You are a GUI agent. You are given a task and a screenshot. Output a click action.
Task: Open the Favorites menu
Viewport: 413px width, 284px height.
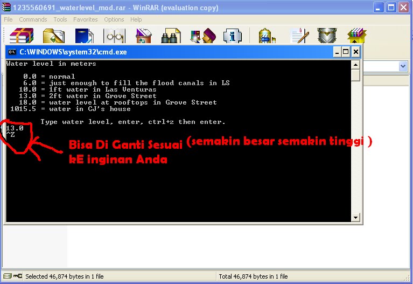tap(85, 19)
